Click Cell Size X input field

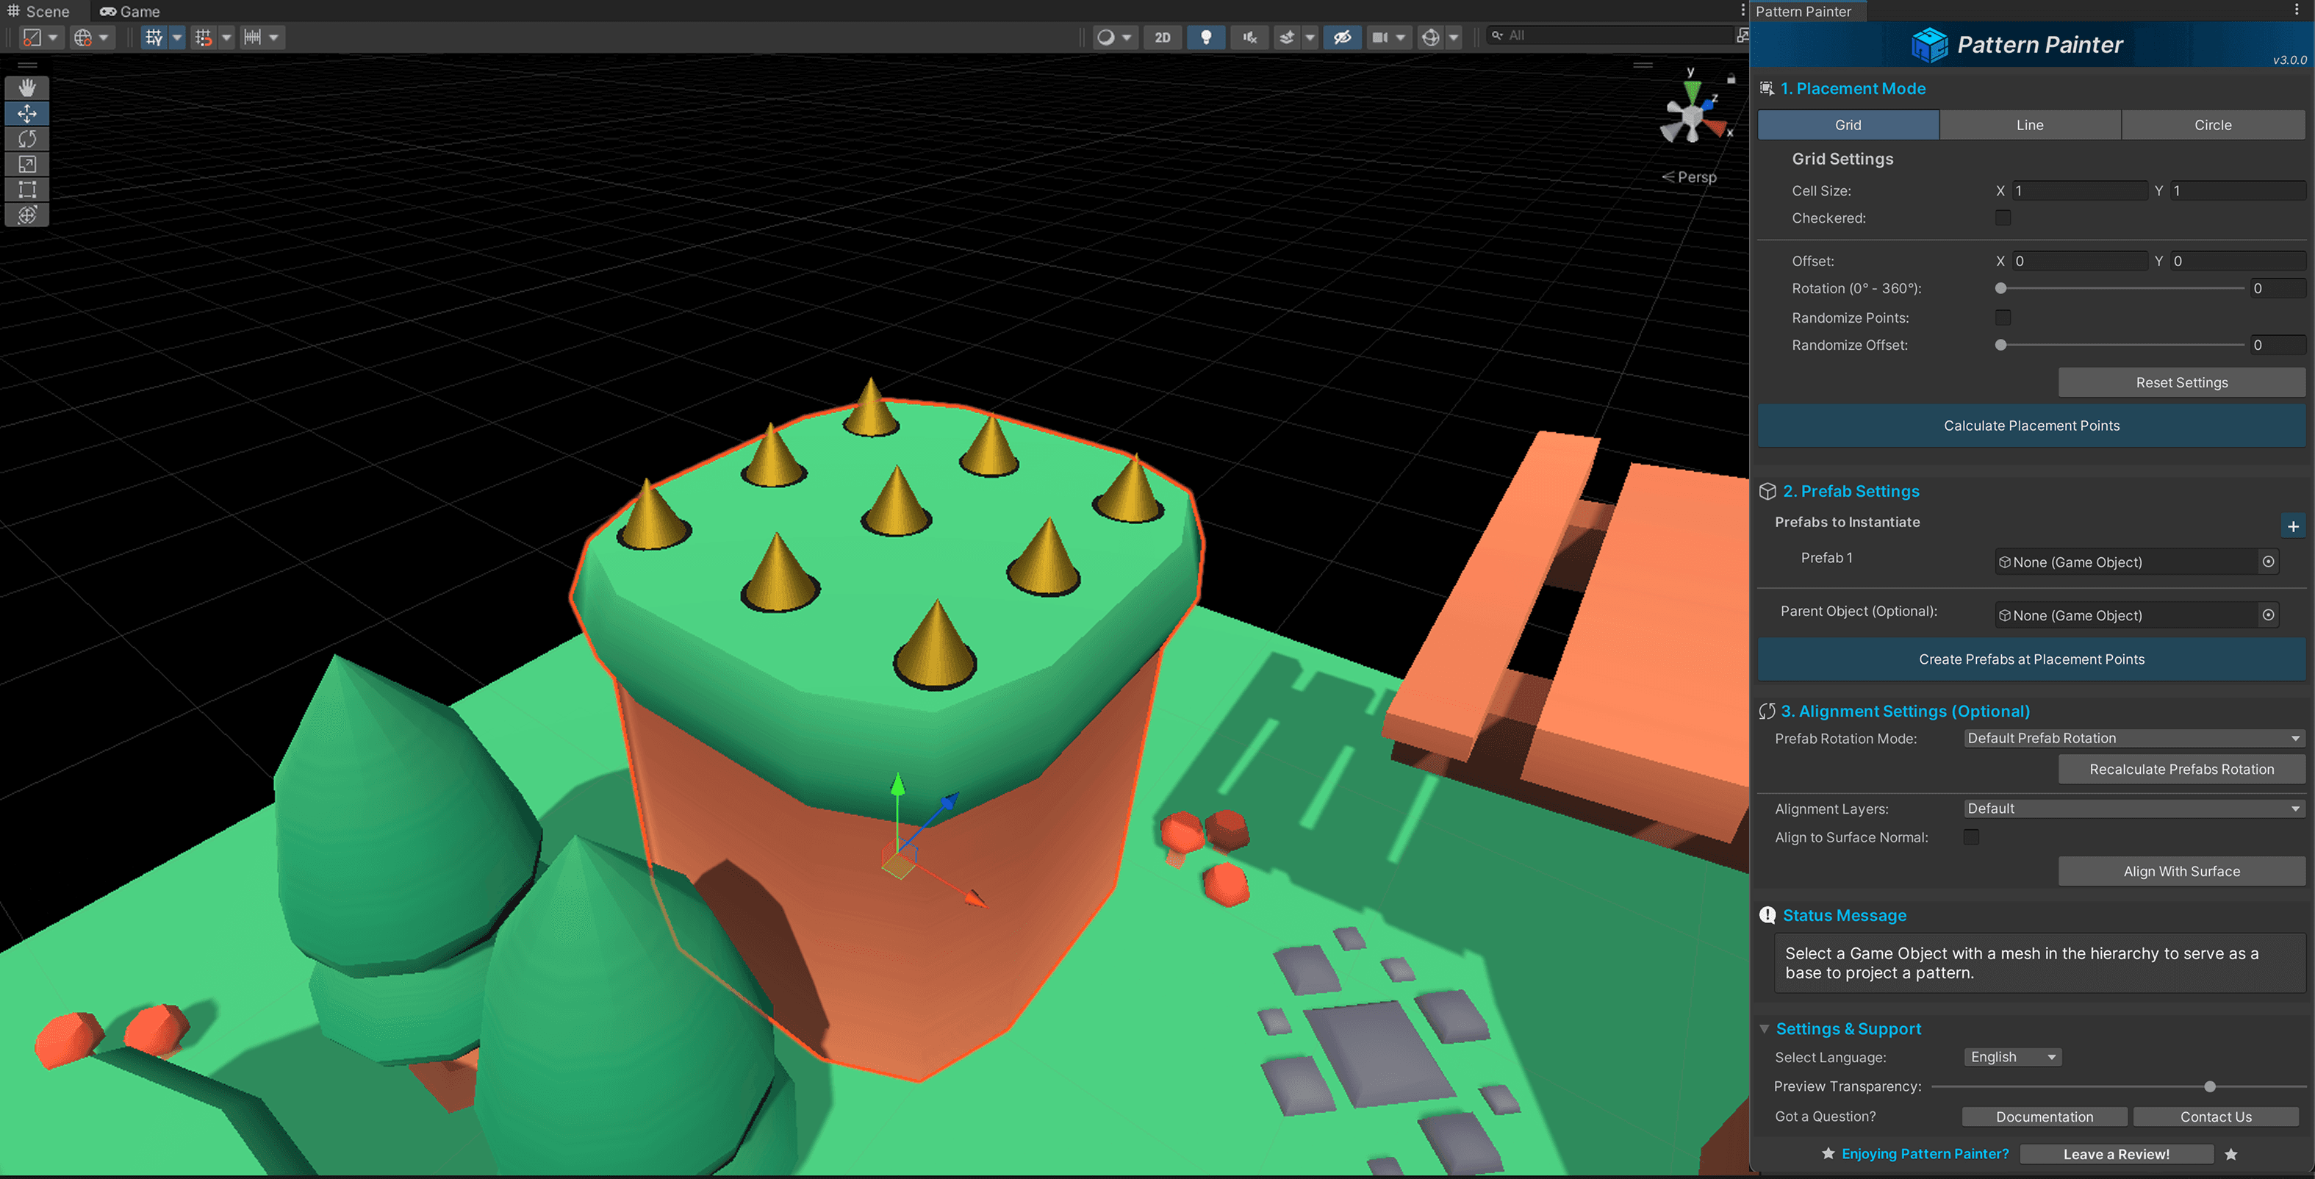tap(2080, 190)
